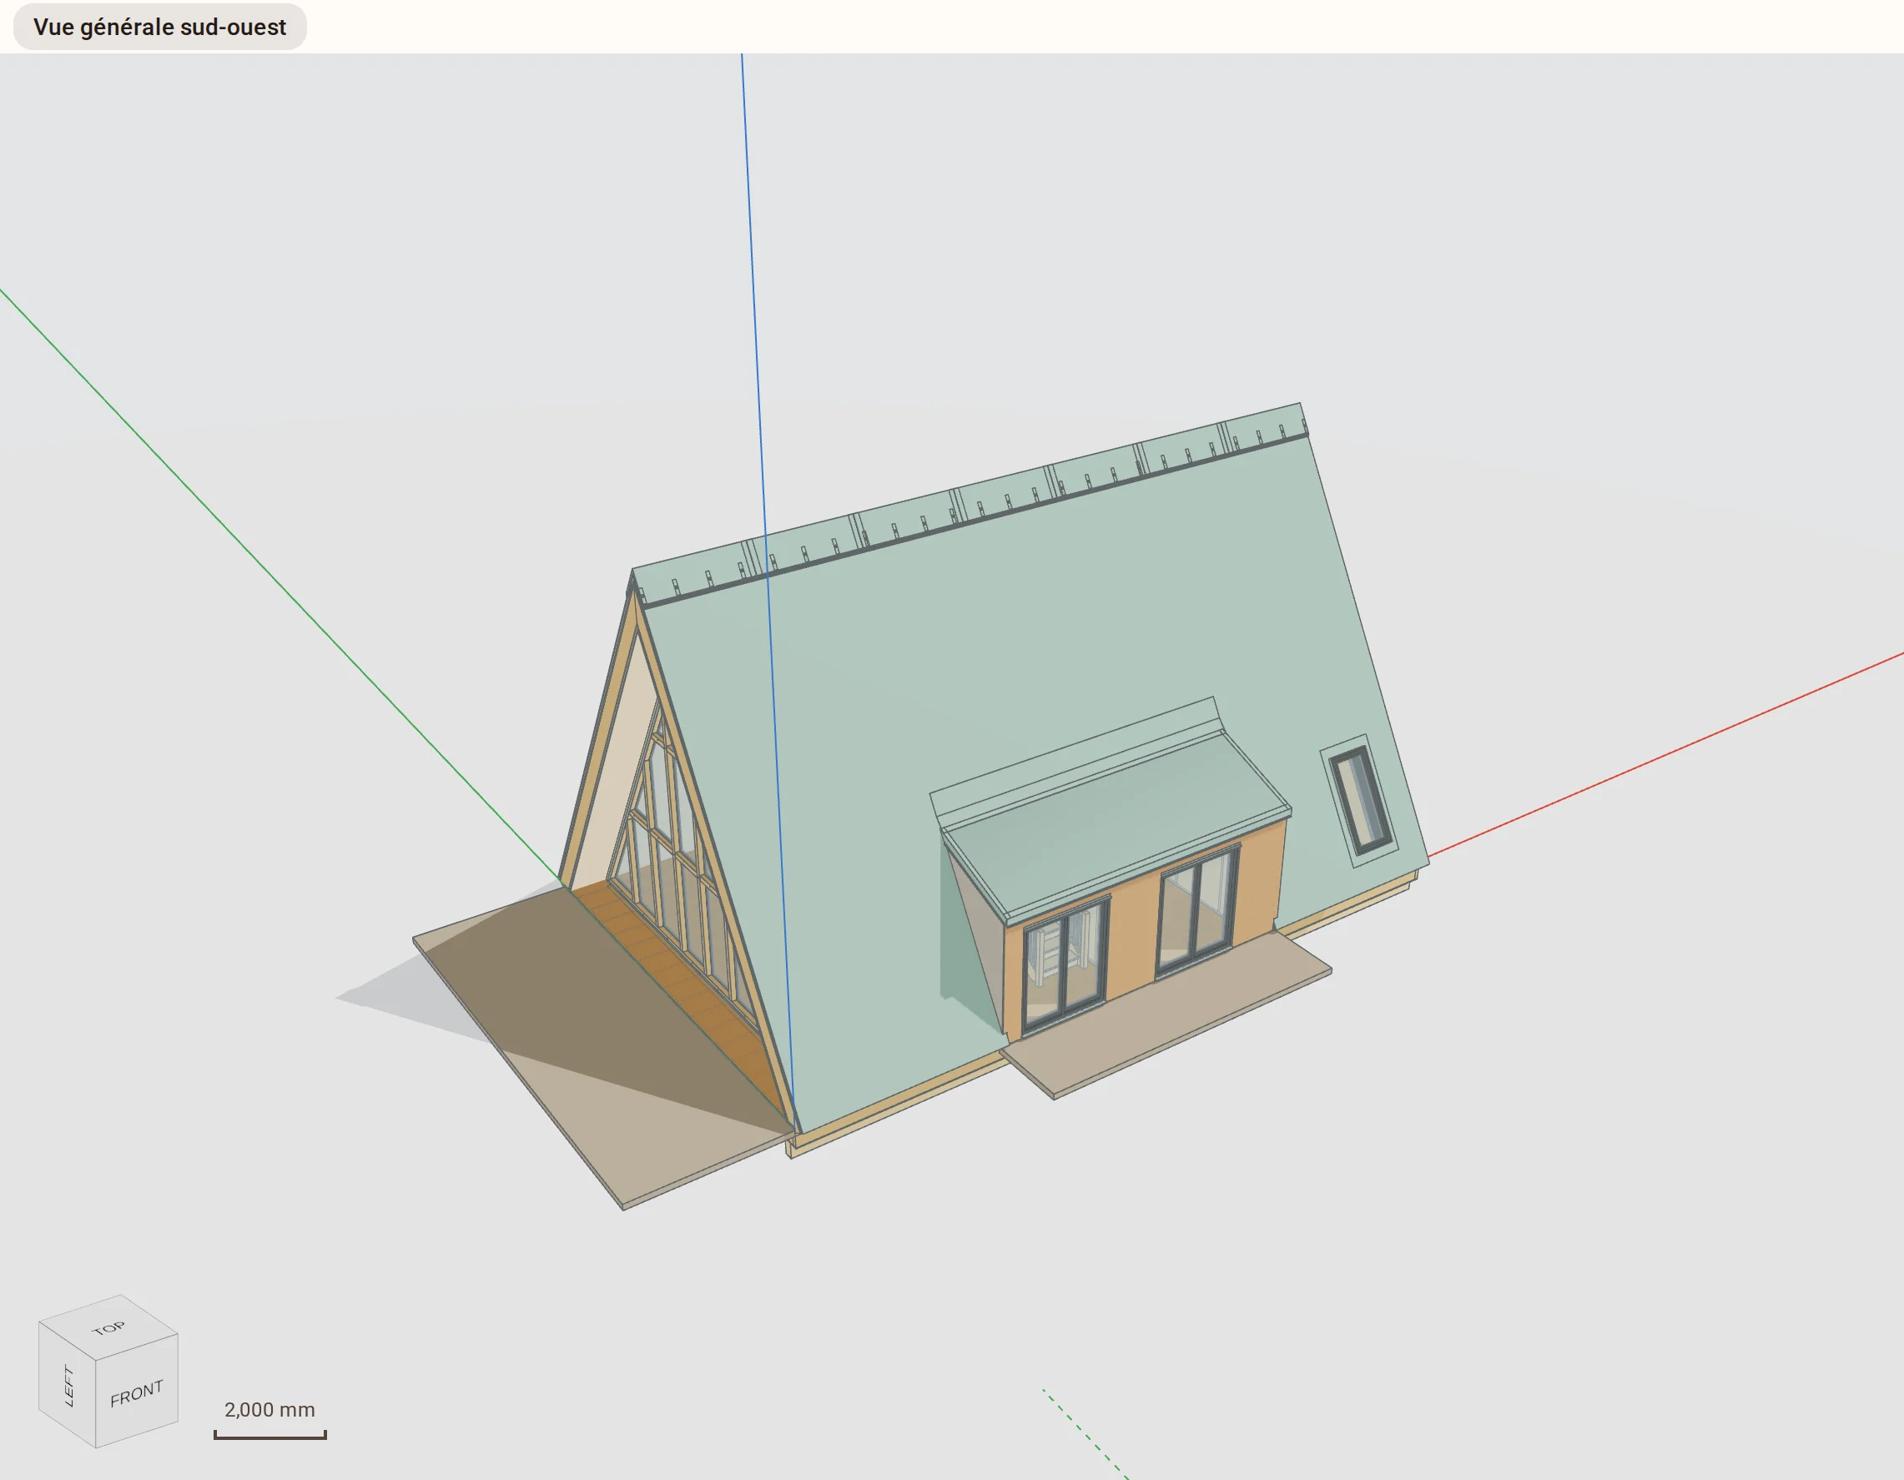Select the small terrace in front of dormer
Screen dimensions: 1904x1480
pyautogui.click(x=1166, y=1014)
